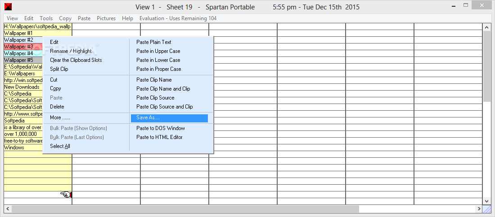Select Paste in Upper Case
495x217 pixels.
point(158,51)
